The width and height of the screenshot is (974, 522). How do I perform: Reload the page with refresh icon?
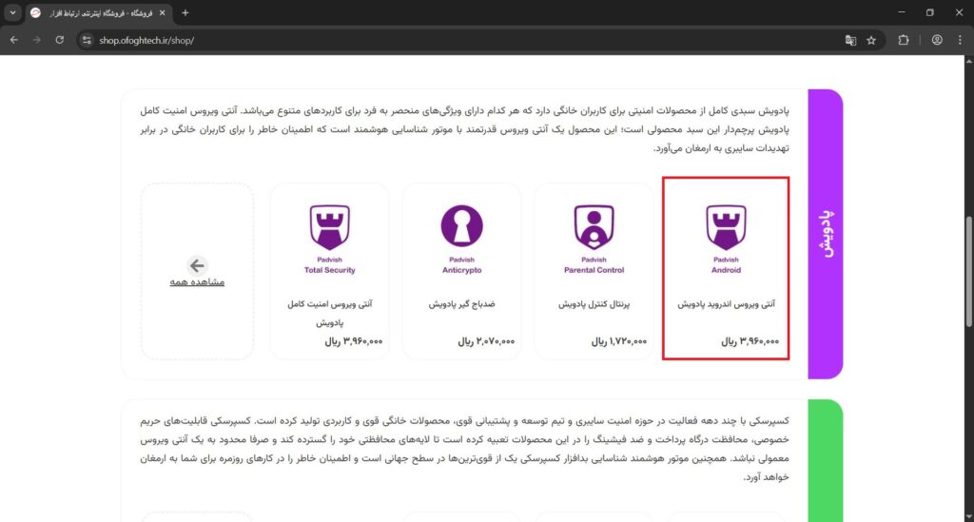pyautogui.click(x=60, y=40)
